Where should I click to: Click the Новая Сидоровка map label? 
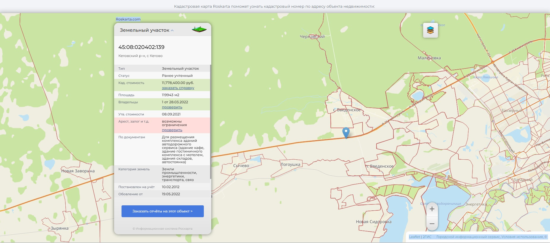point(374,222)
